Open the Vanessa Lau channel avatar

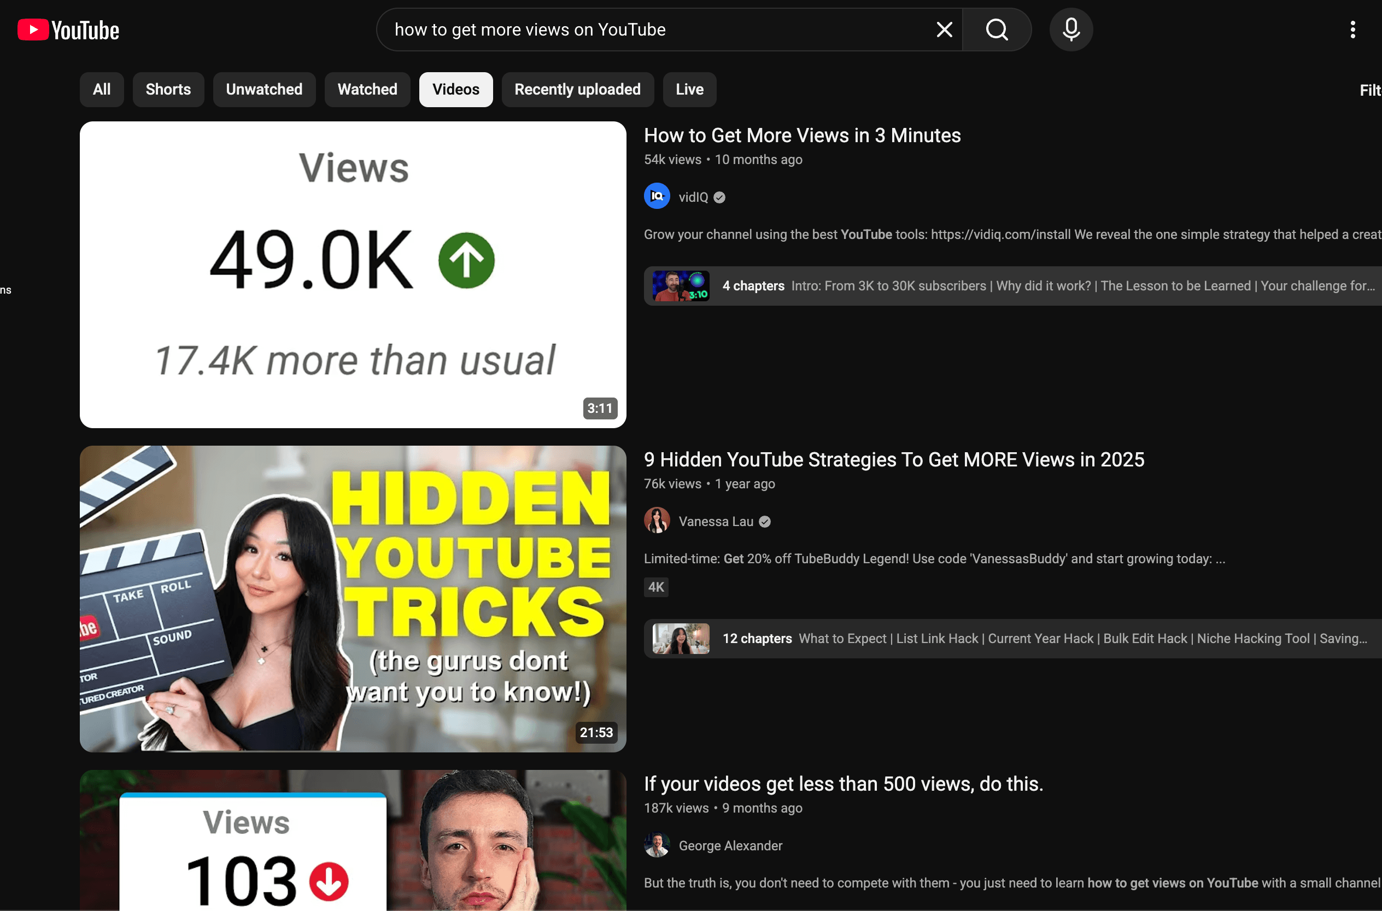coord(657,521)
